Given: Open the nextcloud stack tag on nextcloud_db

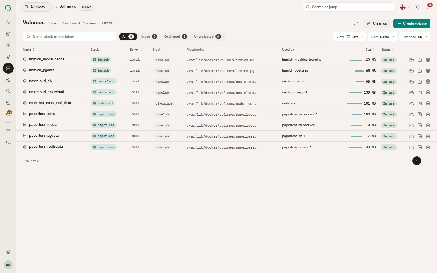Looking at the screenshot, I should click(104, 81).
